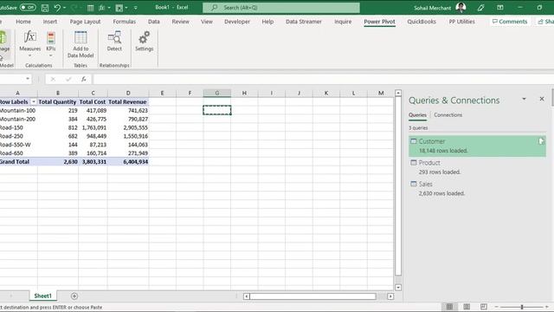Open the Help ribbon tab
This screenshot has width=554, height=312.
tap(267, 22)
